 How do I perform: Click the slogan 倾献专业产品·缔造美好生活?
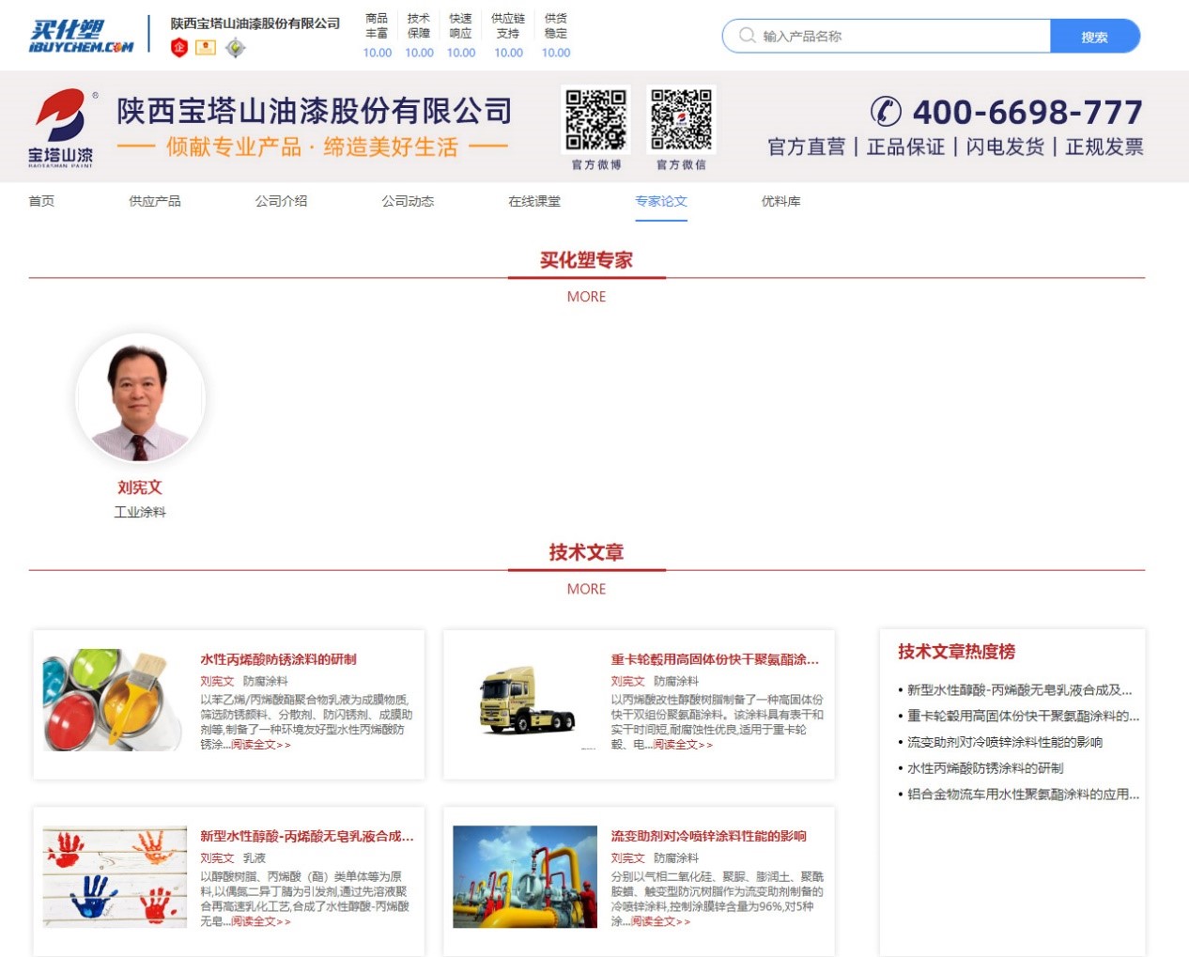[313, 147]
